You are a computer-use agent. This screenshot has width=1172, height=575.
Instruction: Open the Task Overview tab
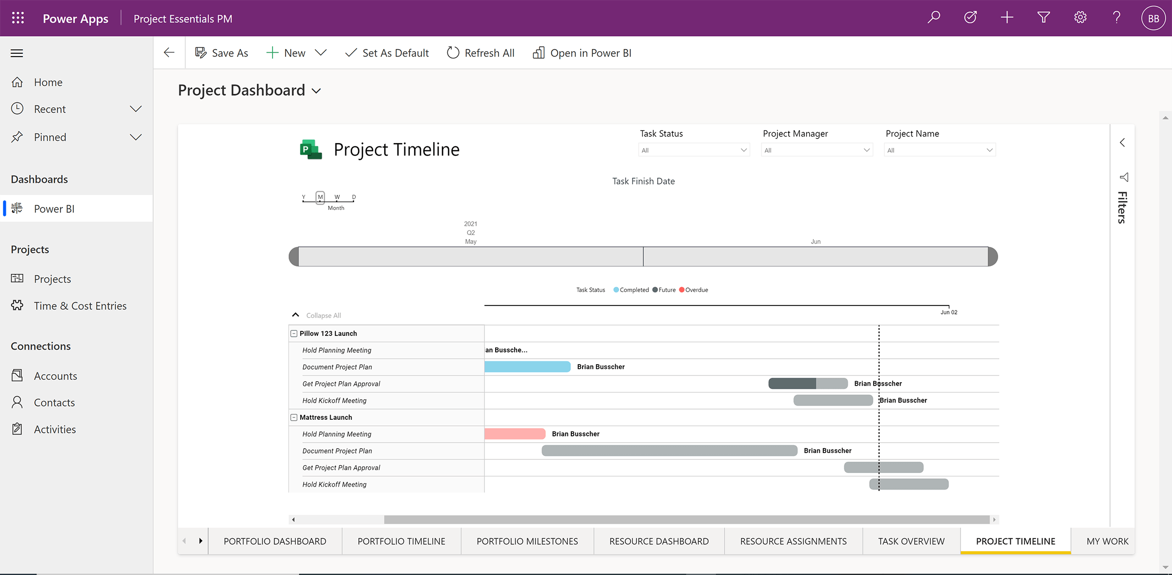point(911,541)
